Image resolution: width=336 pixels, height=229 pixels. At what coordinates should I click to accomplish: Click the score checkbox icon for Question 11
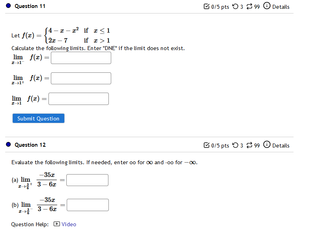click(x=206, y=6)
